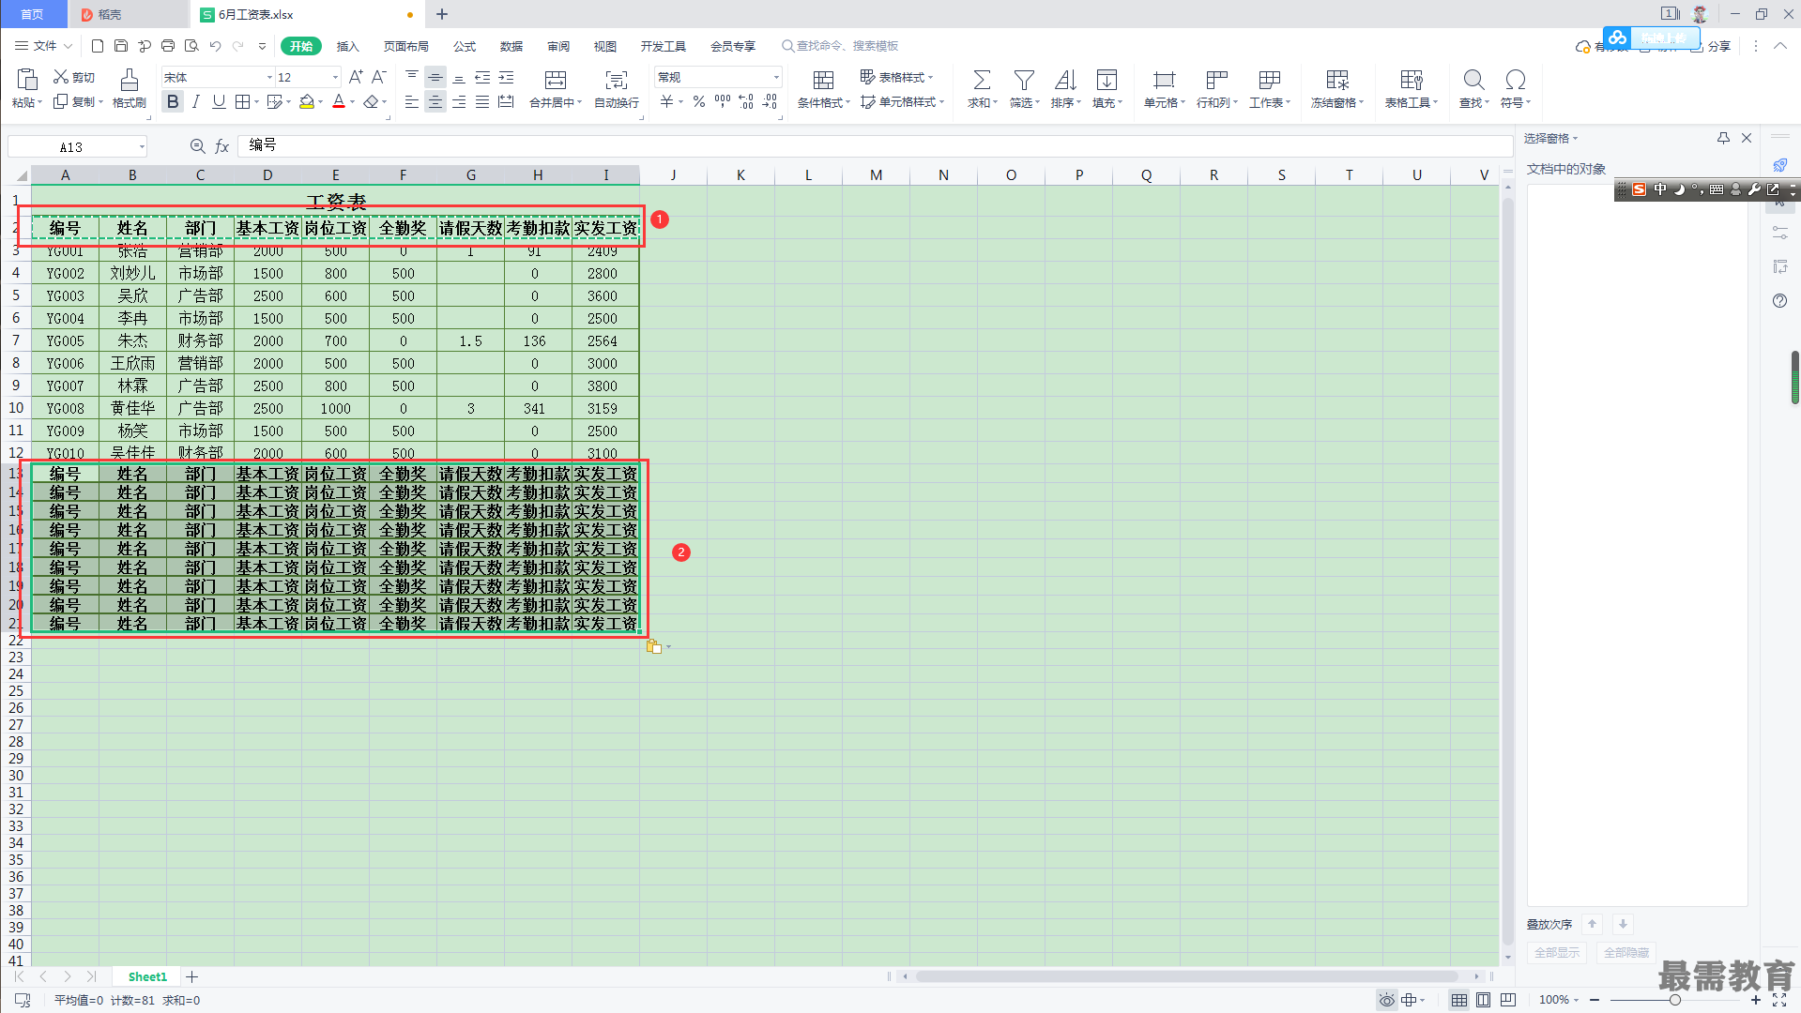1801x1013 pixels.
Task: Click the Print icon in the quick access bar
Action: point(168,46)
